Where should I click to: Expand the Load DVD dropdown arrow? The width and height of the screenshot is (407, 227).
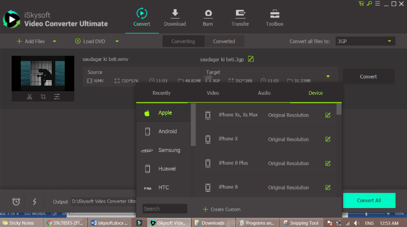(x=117, y=42)
